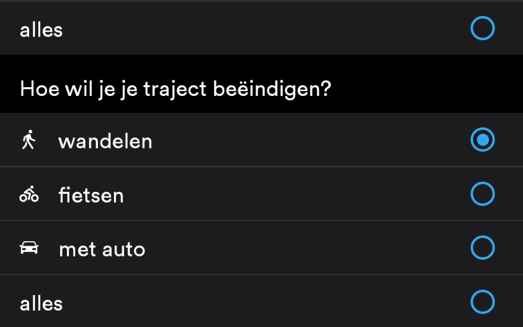
Task: Click the car icon beside met auto
Action: coord(29,248)
